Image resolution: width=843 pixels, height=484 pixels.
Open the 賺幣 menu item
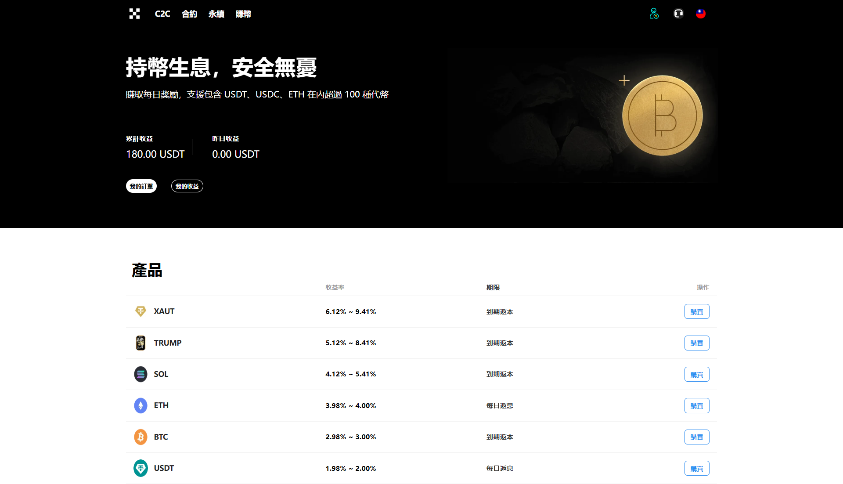243,14
